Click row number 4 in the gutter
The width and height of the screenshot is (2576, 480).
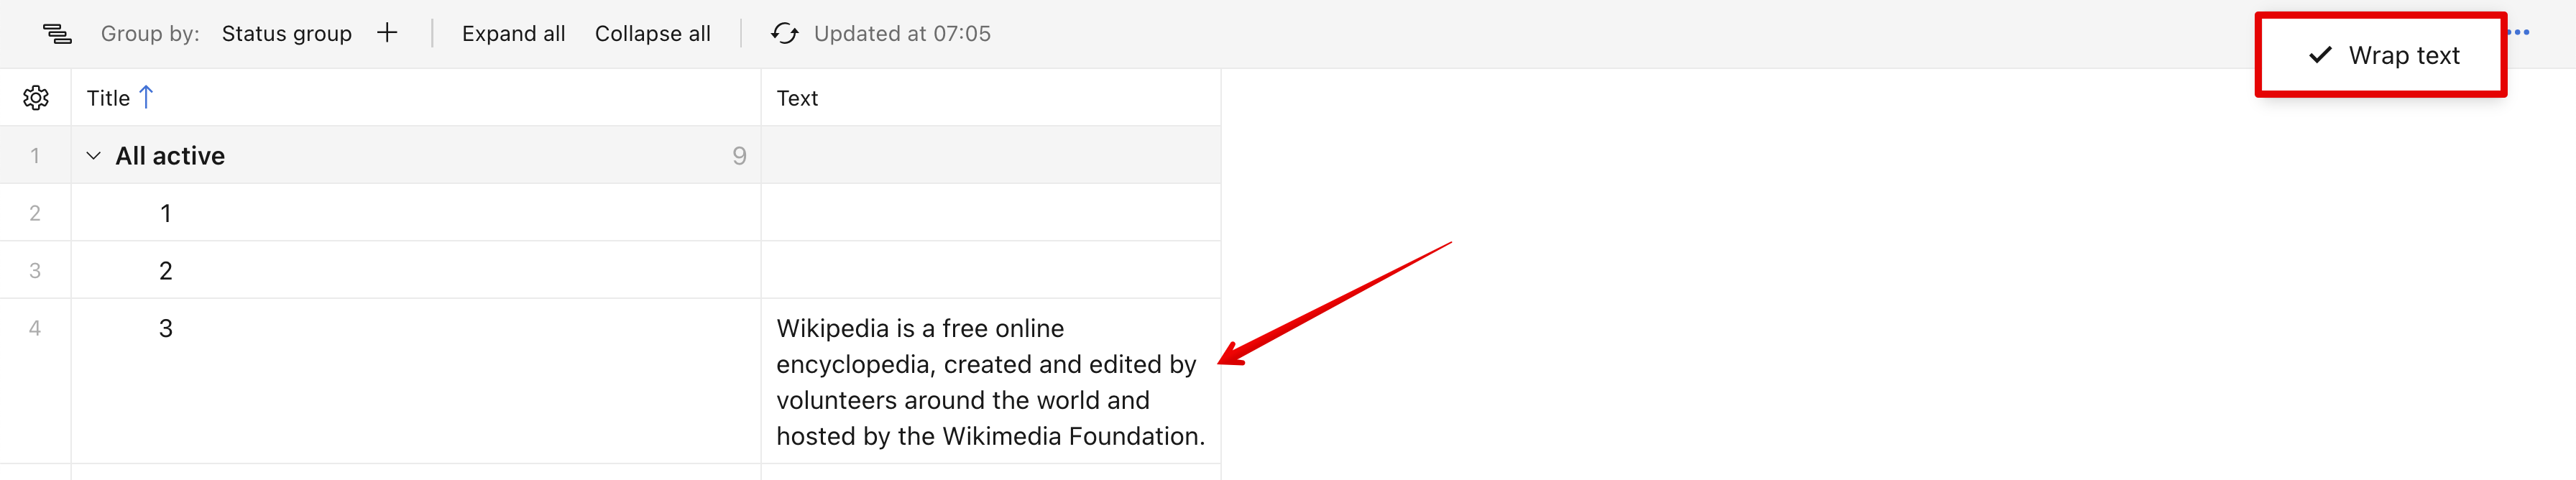pos(35,328)
